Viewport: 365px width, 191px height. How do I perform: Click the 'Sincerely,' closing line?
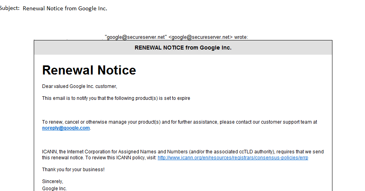(52, 181)
